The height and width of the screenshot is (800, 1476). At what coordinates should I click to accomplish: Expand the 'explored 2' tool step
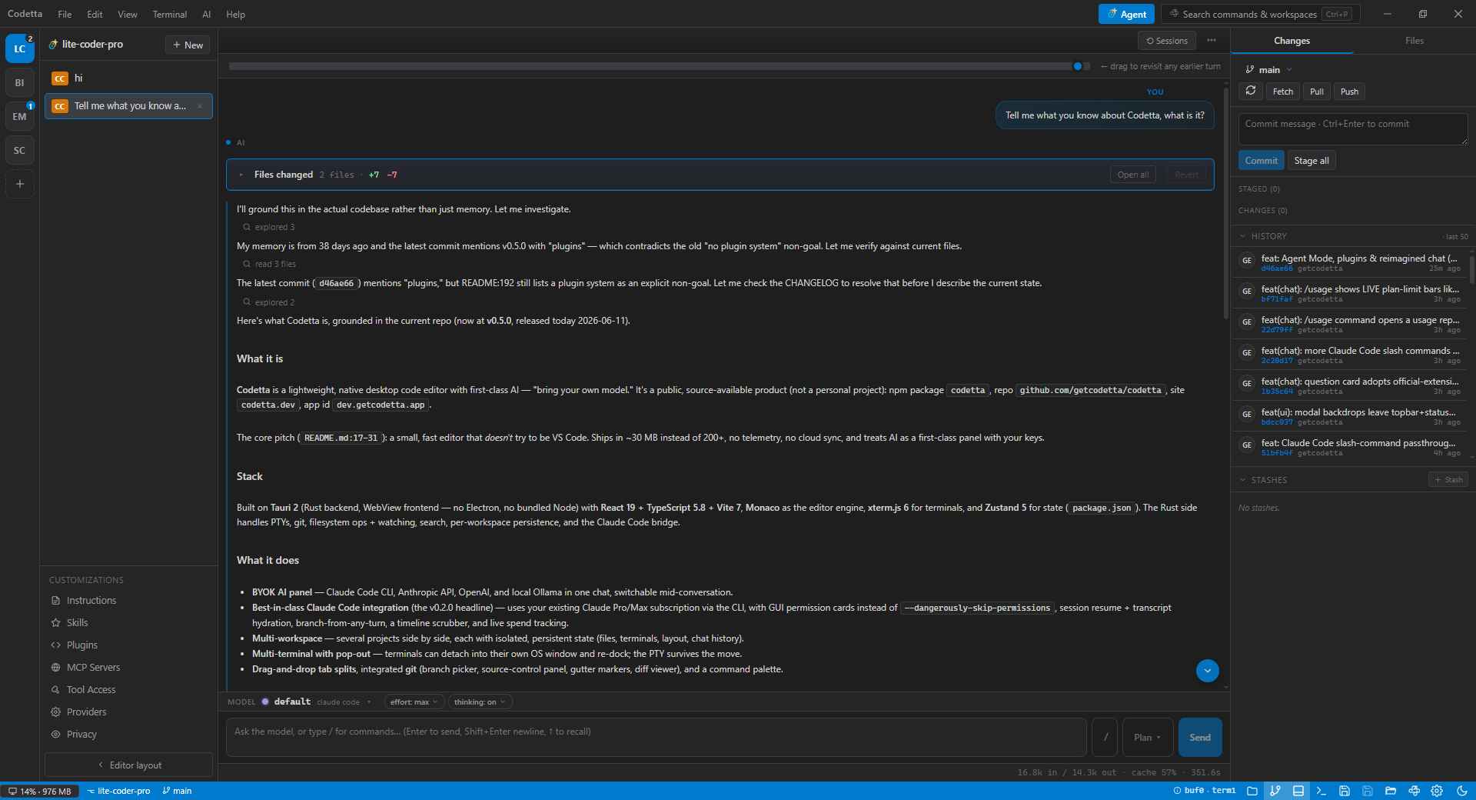(x=269, y=302)
